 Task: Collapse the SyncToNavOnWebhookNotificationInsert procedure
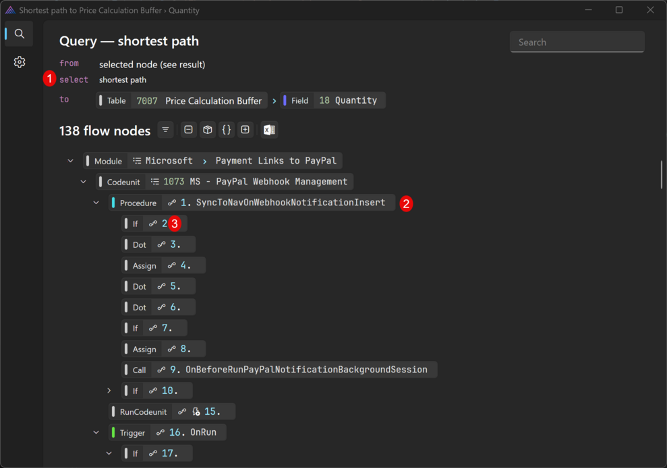point(96,203)
